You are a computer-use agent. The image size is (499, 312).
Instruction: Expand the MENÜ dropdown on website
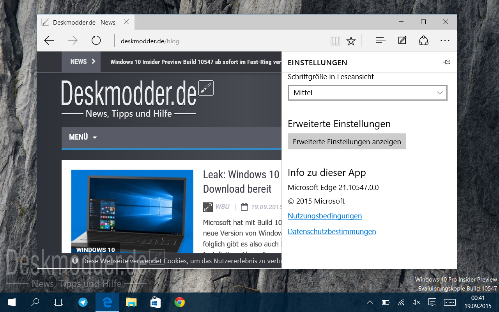(83, 137)
